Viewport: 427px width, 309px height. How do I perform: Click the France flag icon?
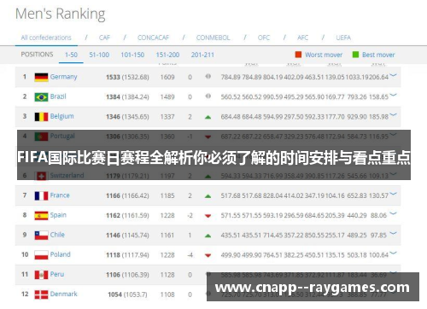click(41, 196)
